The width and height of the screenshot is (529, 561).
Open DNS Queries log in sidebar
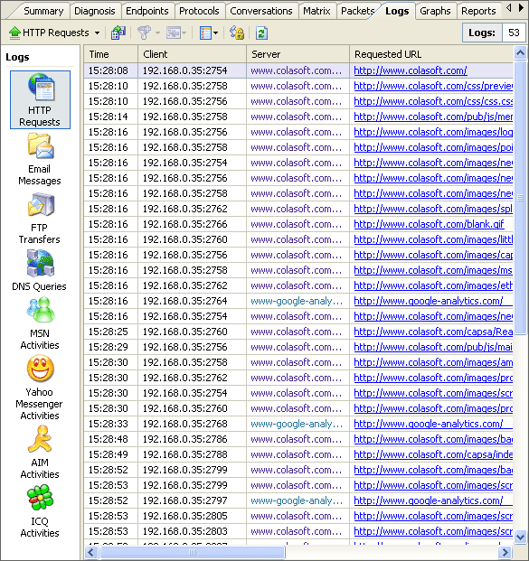point(40,270)
